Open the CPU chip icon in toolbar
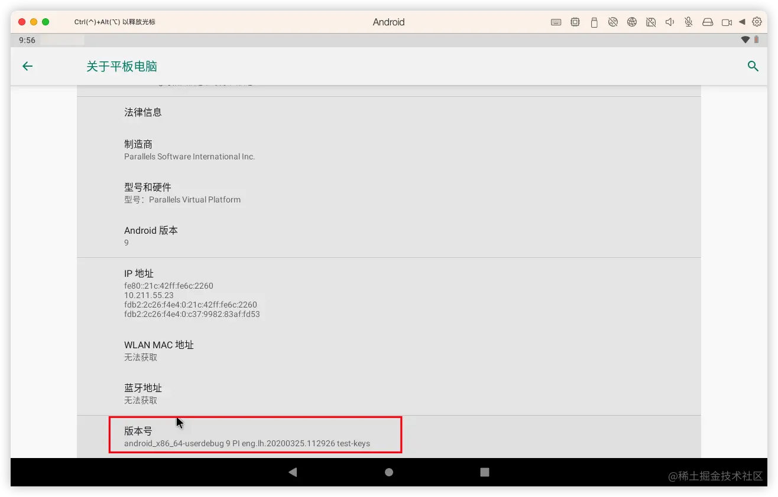778x497 pixels. point(575,22)
